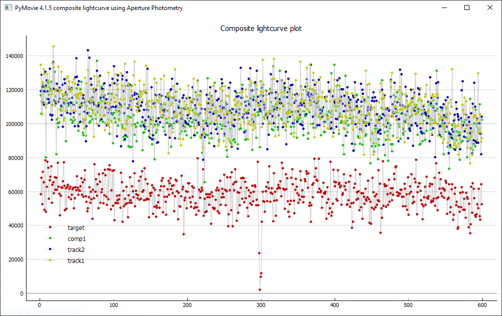Click the 300 x-axis tick label
The height and width of the screenshot is (316, 502).
[261, 304]
